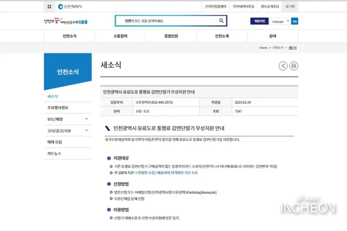Screen dimensions: 347x231
Task: Open the 인천소식 main menu
Action: (x=69, y=36)
